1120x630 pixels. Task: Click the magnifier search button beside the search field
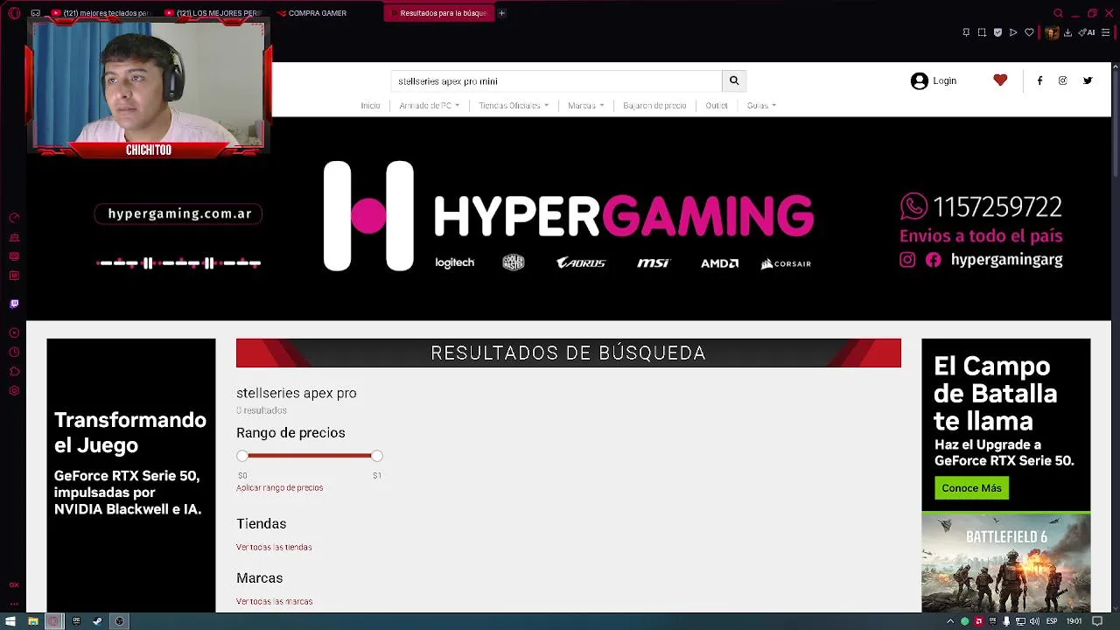tap(734, 80)
